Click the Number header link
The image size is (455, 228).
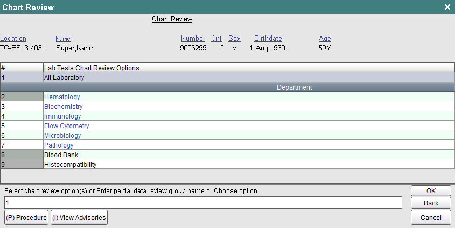[x=193, y=39]
